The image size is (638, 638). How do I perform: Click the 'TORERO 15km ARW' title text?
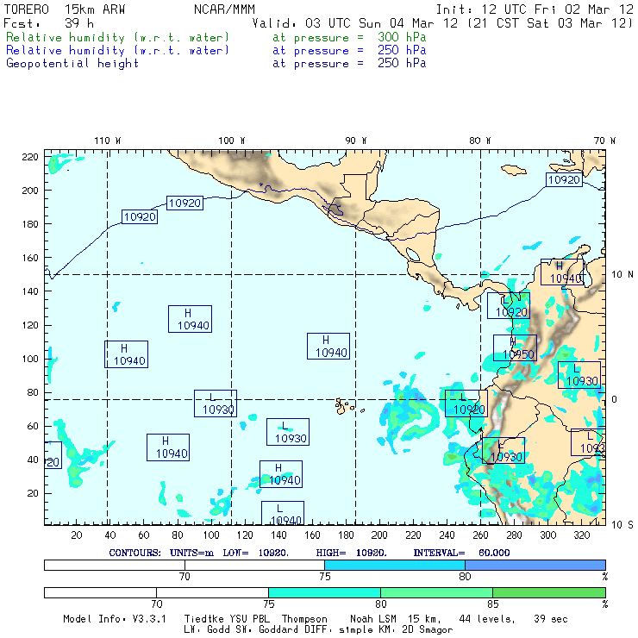pos(65,9)
